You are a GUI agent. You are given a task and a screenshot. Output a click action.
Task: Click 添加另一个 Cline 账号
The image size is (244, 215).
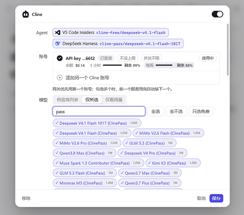point(87,77)
